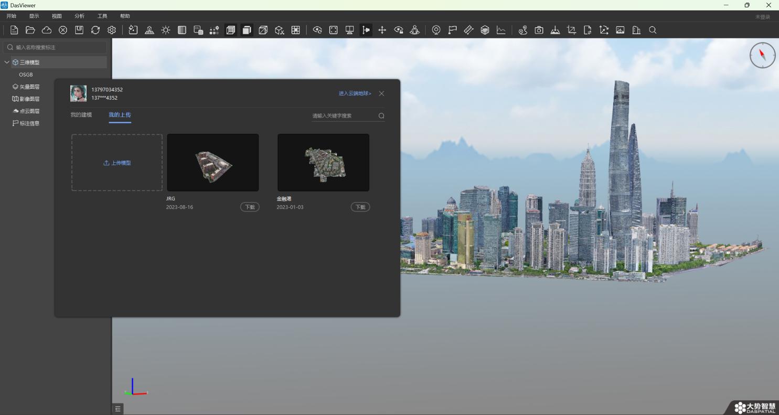
Task: Click the circled X icon in the toolbar
Action: coord(63,30)
